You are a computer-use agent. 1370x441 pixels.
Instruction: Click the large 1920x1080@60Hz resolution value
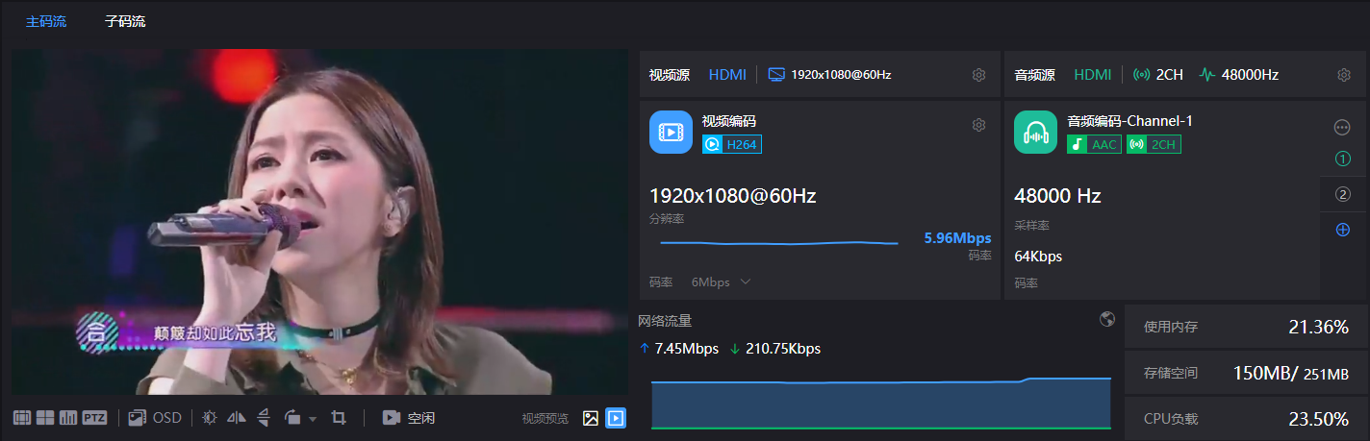click(732, 196)
